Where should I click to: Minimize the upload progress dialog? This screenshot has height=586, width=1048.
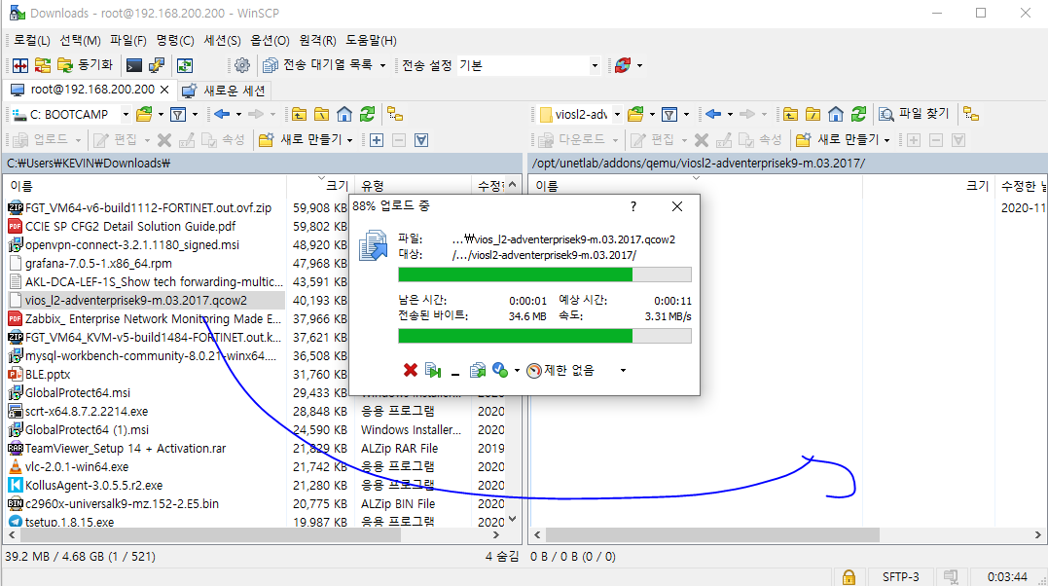tap(455, 371)
